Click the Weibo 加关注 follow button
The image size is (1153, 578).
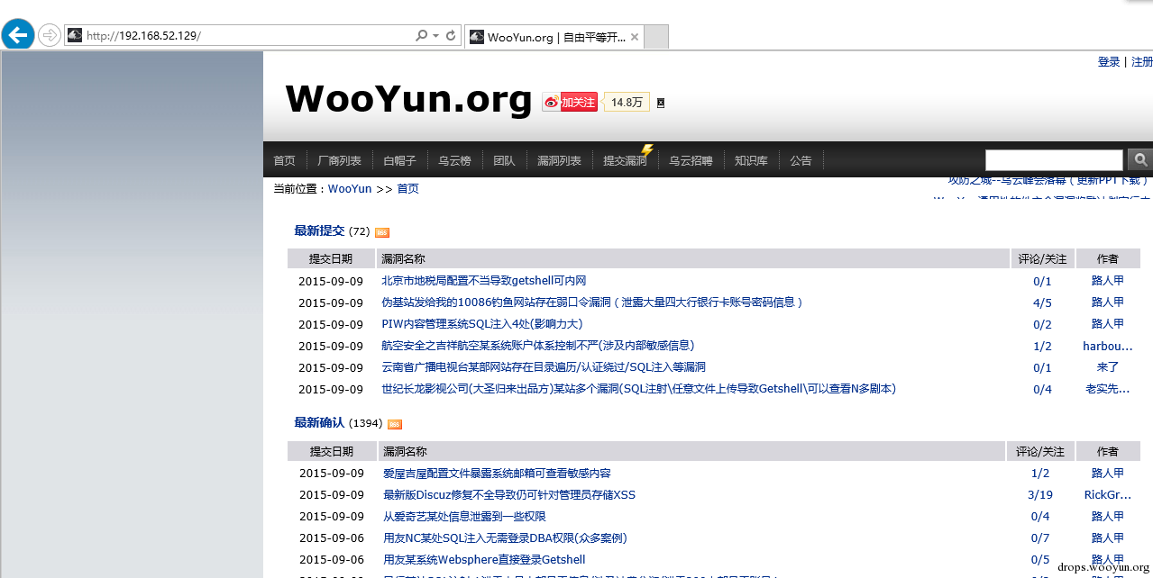tap(570, 102)
